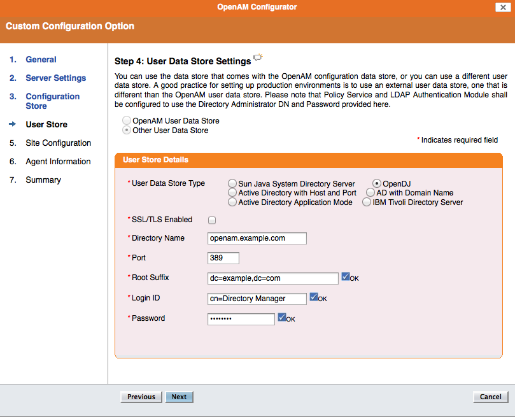Viewport: 515px width, 417px height.
Task: Click the User Data Store Type label
Action: tap(168, 183)
